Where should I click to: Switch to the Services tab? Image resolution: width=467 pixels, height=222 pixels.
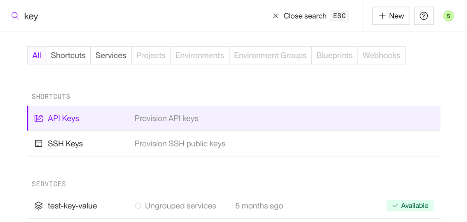point(111,55)
